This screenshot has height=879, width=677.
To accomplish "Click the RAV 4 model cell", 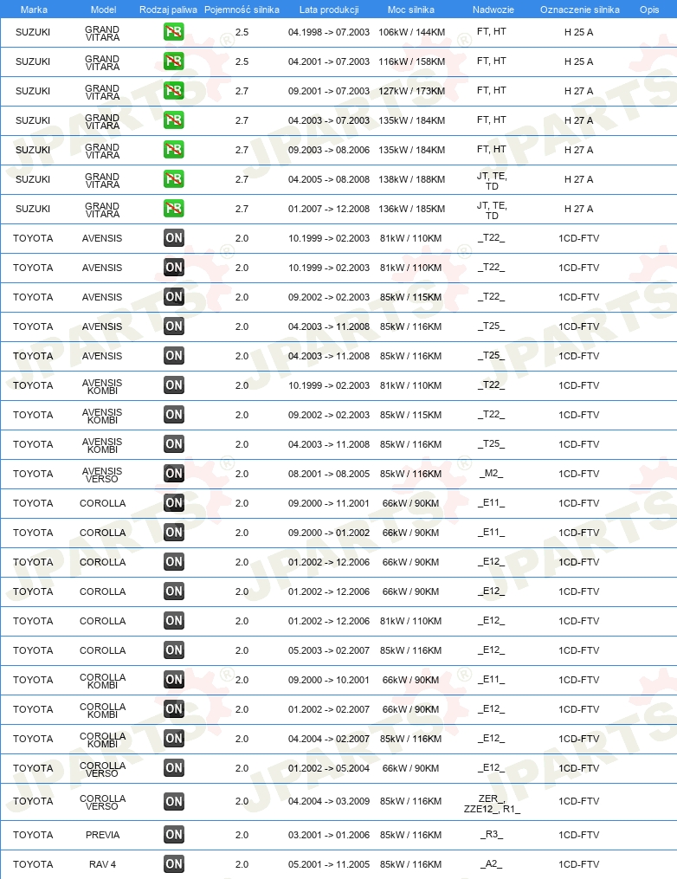I will (x=102, y=864).
